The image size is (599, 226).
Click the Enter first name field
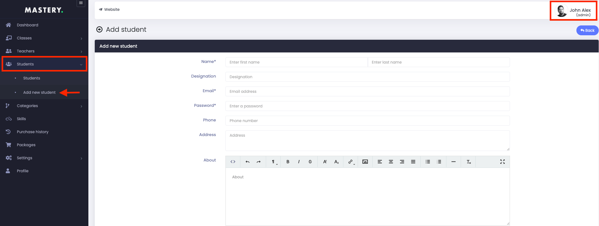297,62
